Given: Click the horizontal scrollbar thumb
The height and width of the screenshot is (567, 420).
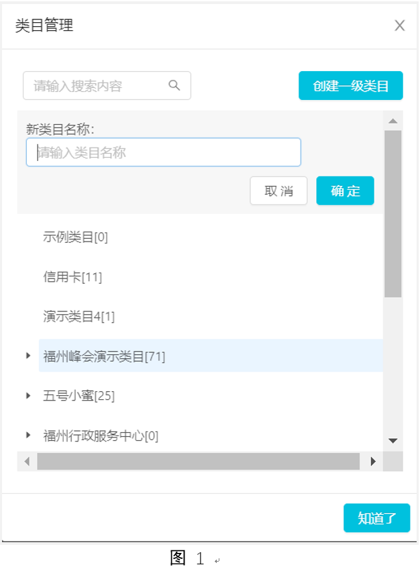Looking at the screenshot, I should pyautogui.click(x=199, y=462).
